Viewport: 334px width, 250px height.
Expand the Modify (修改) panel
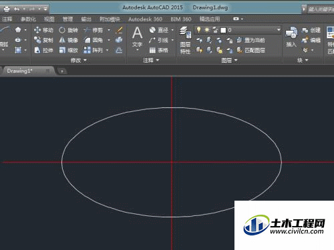click(79, 60)
